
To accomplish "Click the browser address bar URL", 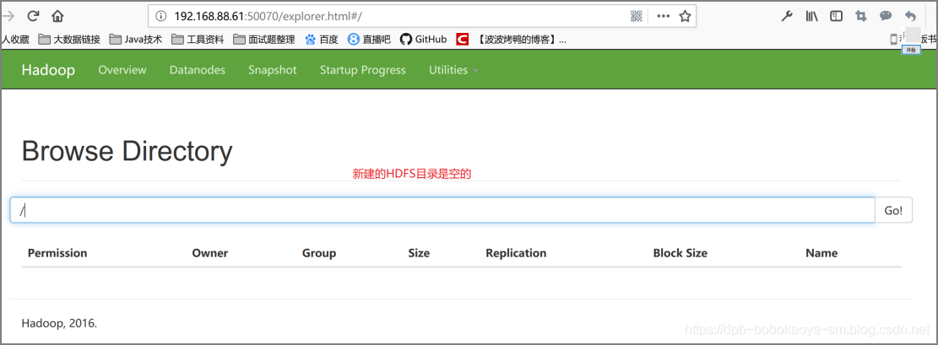I will pyautogui.click(x=268, y=16).
